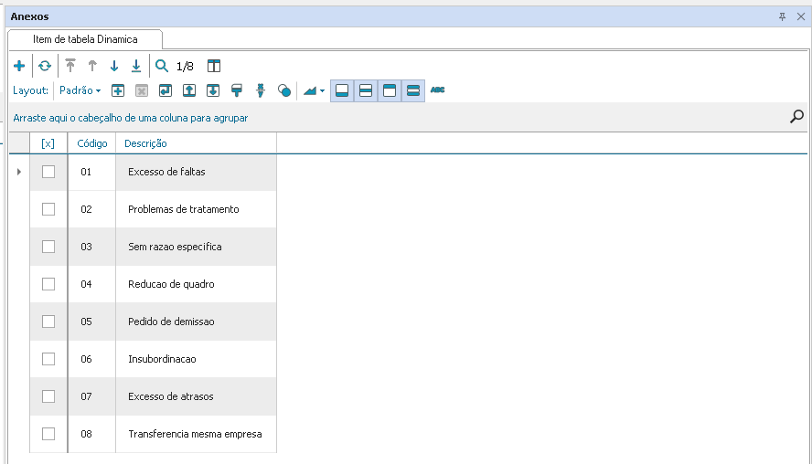Image resolution: width=812 pixels, height=464 pixels.
Task: Click the magnifier on the group-by bar
Action: point(797,116)
